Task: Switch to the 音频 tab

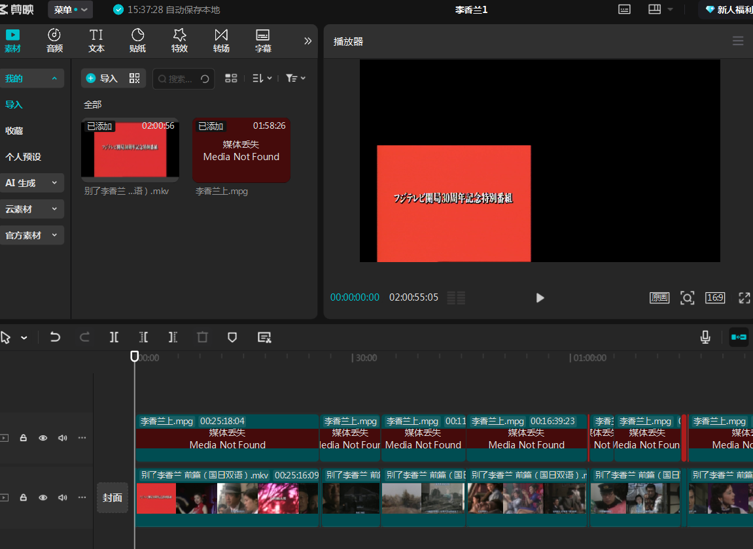Action: tap(54, 41)
